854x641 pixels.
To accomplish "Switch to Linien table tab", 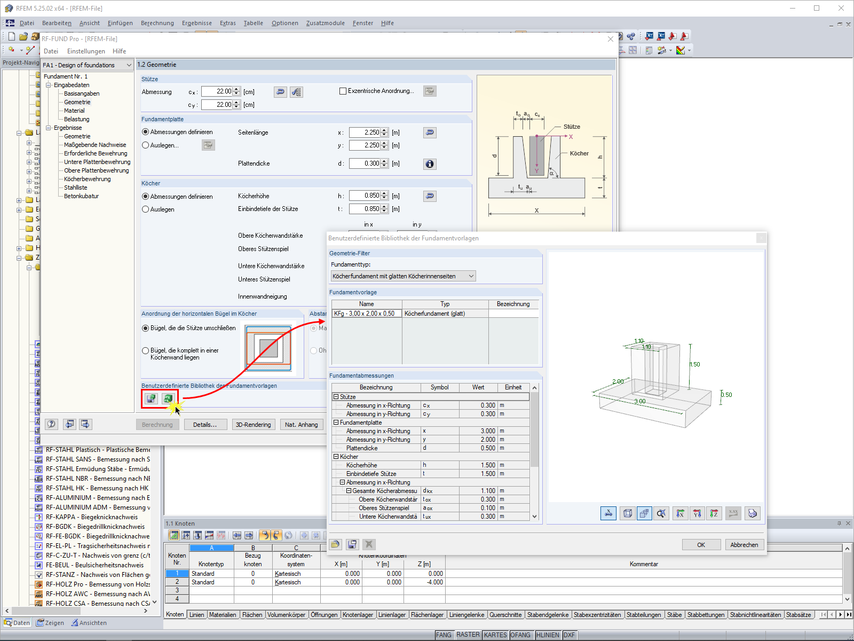I will [x=196, y=615].
